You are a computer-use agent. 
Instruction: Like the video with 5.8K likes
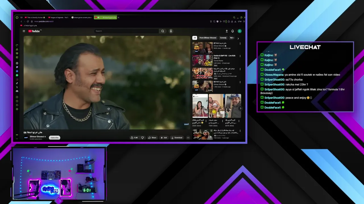(x=134, y=138)
